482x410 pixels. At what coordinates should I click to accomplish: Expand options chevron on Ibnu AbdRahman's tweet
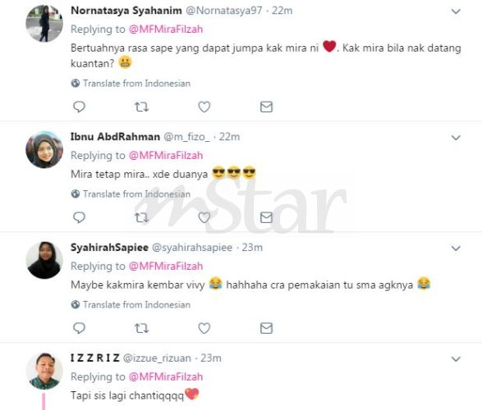point(456,138)
